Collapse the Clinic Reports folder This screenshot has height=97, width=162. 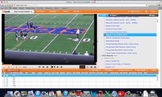(100, 56)
